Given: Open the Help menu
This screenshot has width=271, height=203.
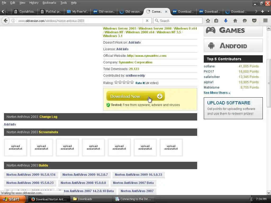Looking at the screenshot, I should click(x=74, y=3).
